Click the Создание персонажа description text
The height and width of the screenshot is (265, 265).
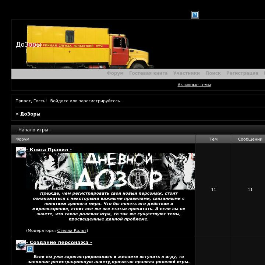109,259
